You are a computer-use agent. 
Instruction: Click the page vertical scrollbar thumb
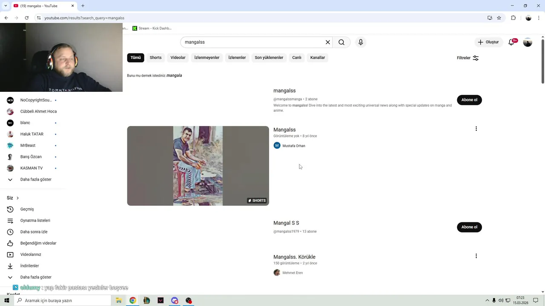[543, 62]
